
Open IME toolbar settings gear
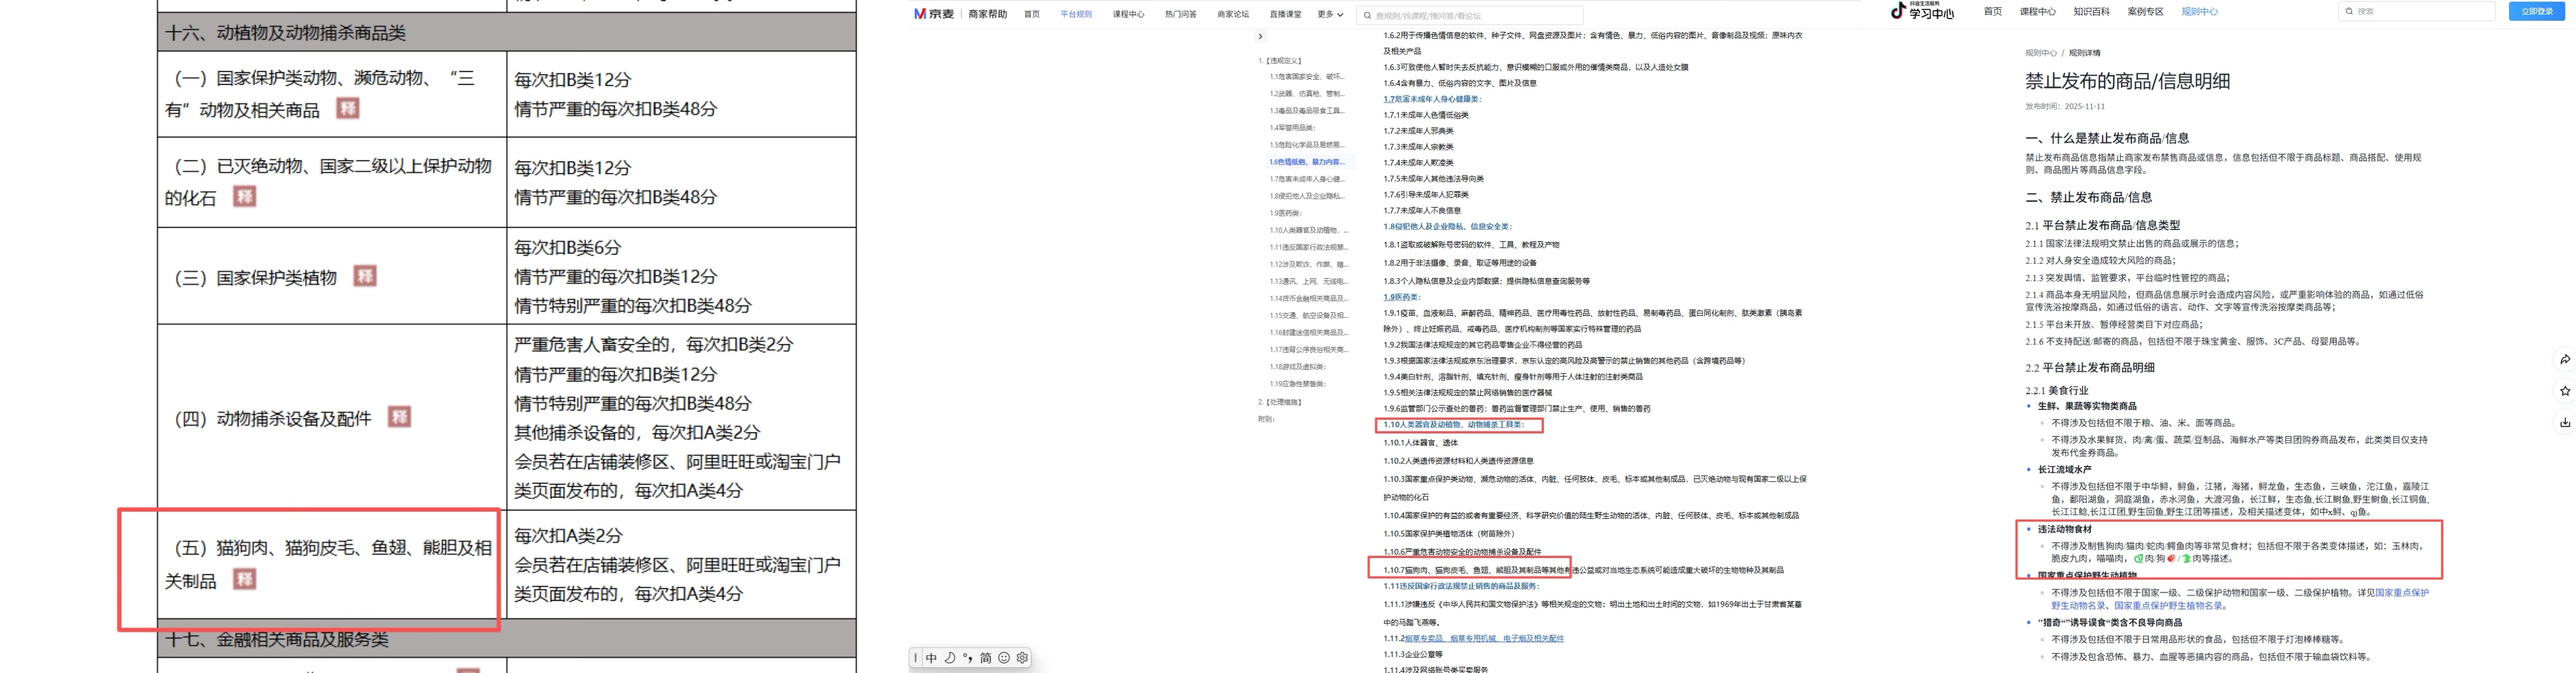pos(1022,658)
